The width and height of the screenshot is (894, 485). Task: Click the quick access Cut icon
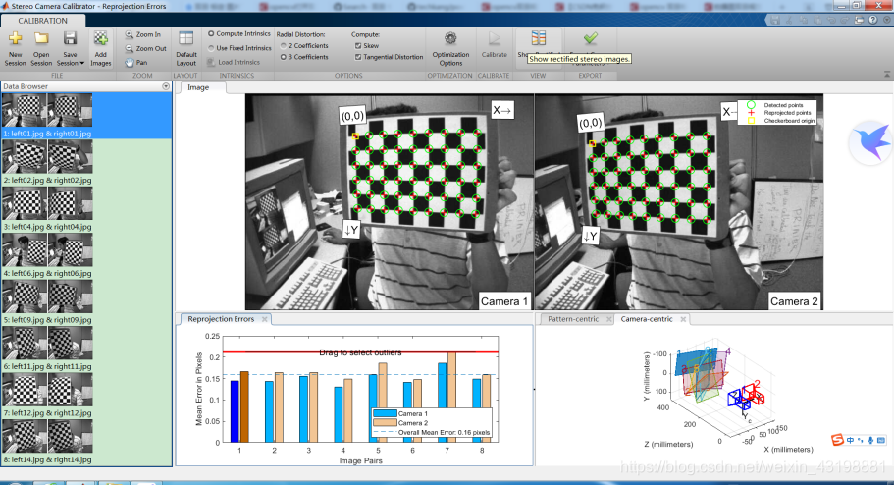coord(789,20)
